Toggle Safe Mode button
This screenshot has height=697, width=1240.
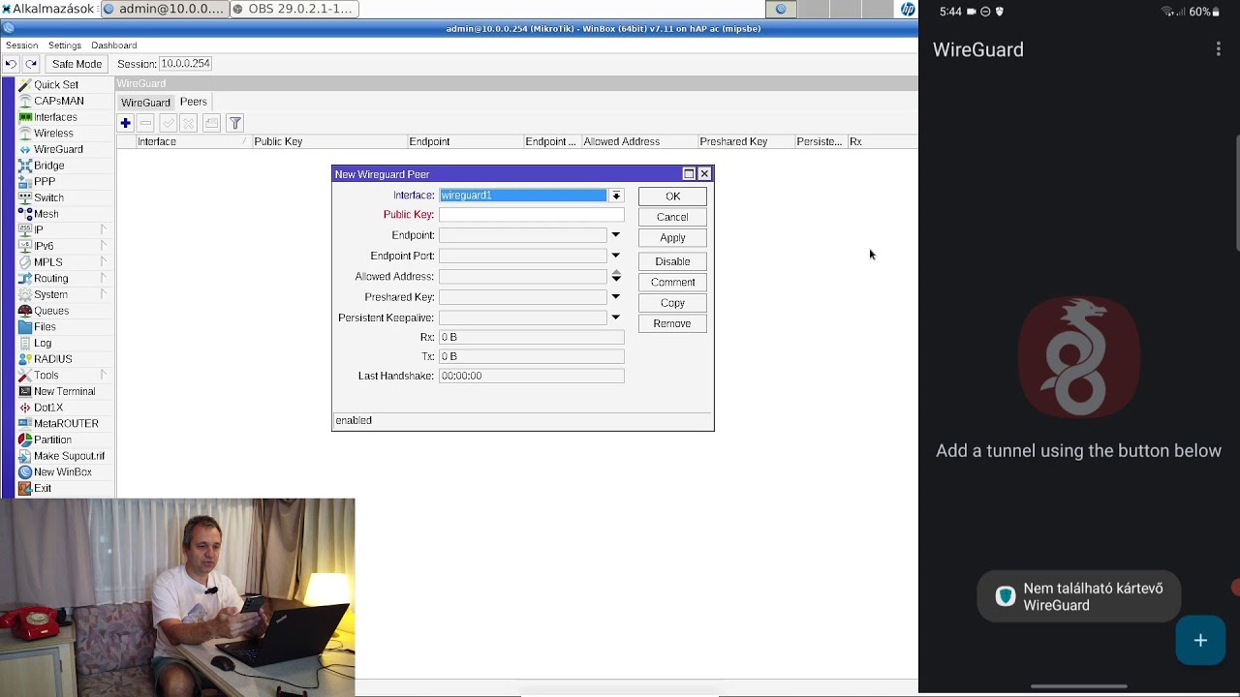(x=77, y=64)
